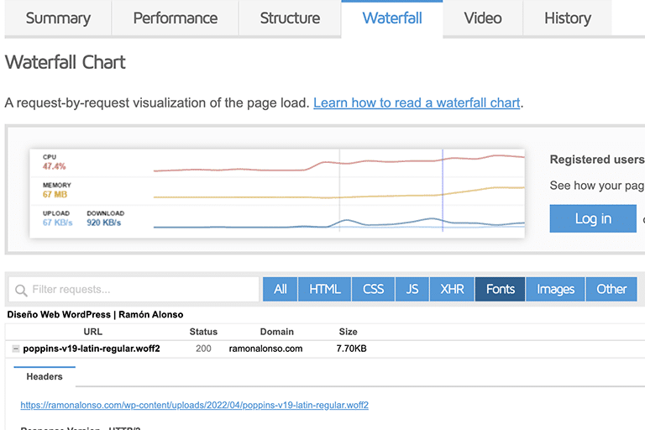Click the Size column header
Viewport: 645px width, 430px height.
(348, 332)
